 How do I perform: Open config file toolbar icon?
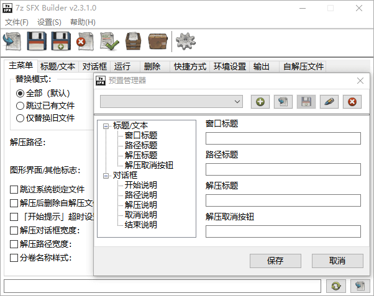tap(12, 42)
